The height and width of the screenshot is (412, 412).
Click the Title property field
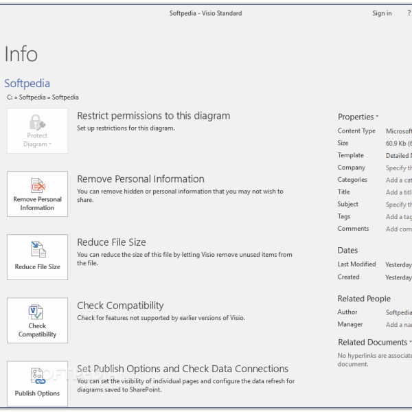pos(398,192)
